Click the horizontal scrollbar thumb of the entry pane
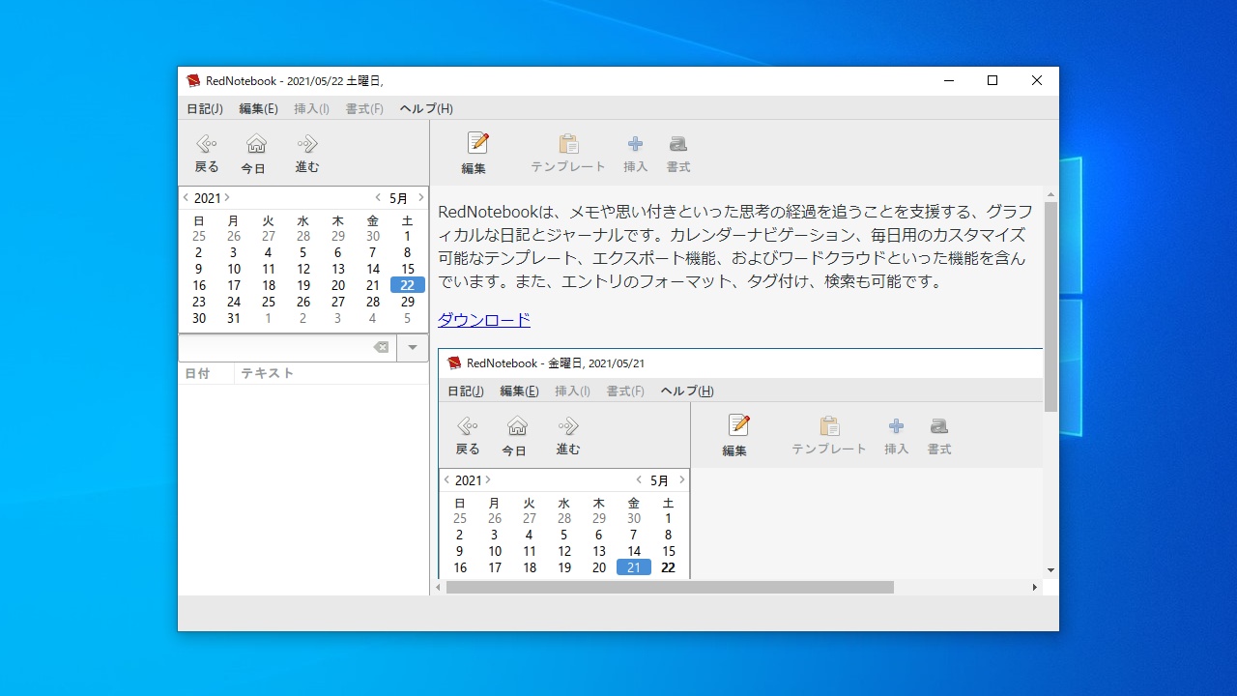The width and height of the screenshot is (1237, 696). (x=670, y=587)
